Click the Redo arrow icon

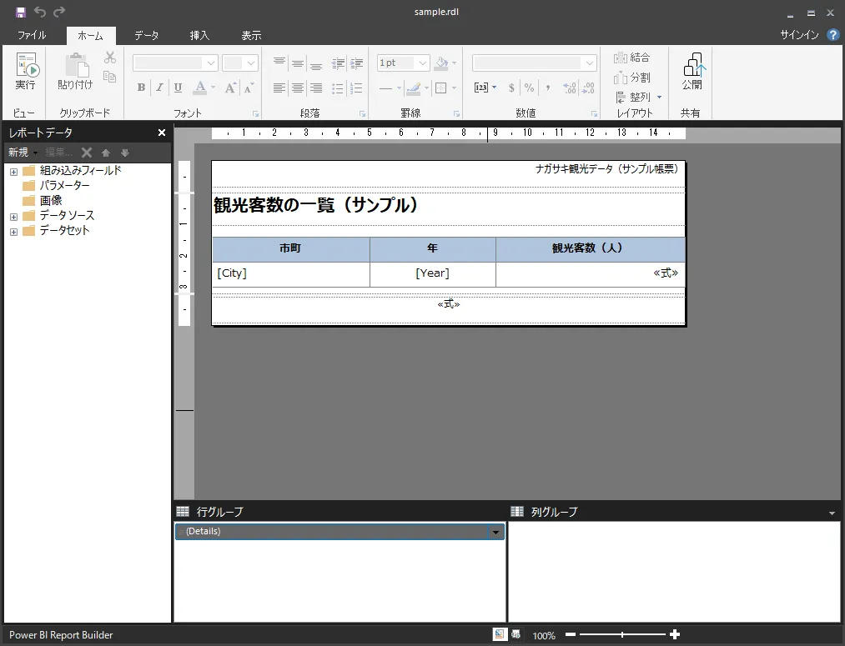(59, 12)
